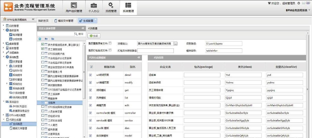Open BPM业务流程系统 dropdown at top right

point(309,10)
